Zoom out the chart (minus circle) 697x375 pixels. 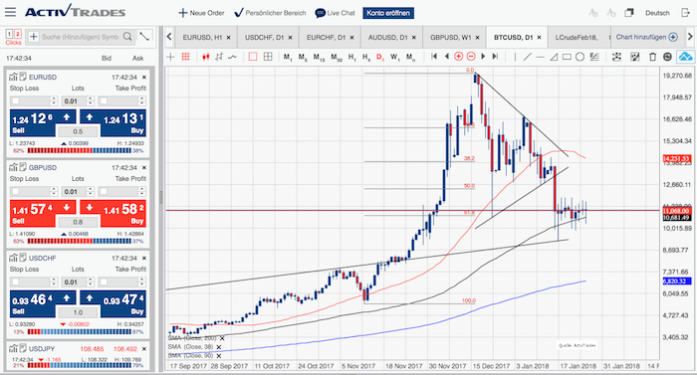[x=471, y=57]
